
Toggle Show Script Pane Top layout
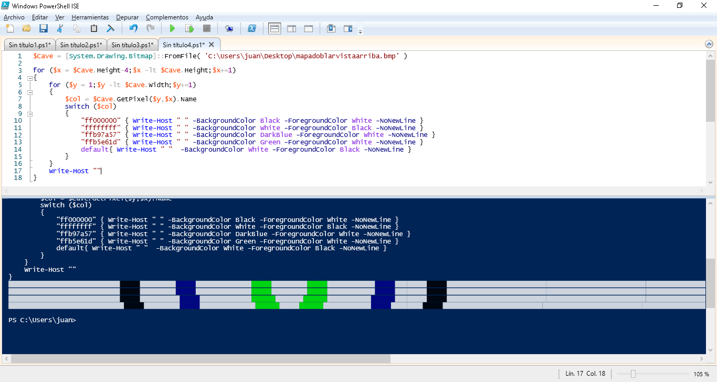click(x=274, y=28)
